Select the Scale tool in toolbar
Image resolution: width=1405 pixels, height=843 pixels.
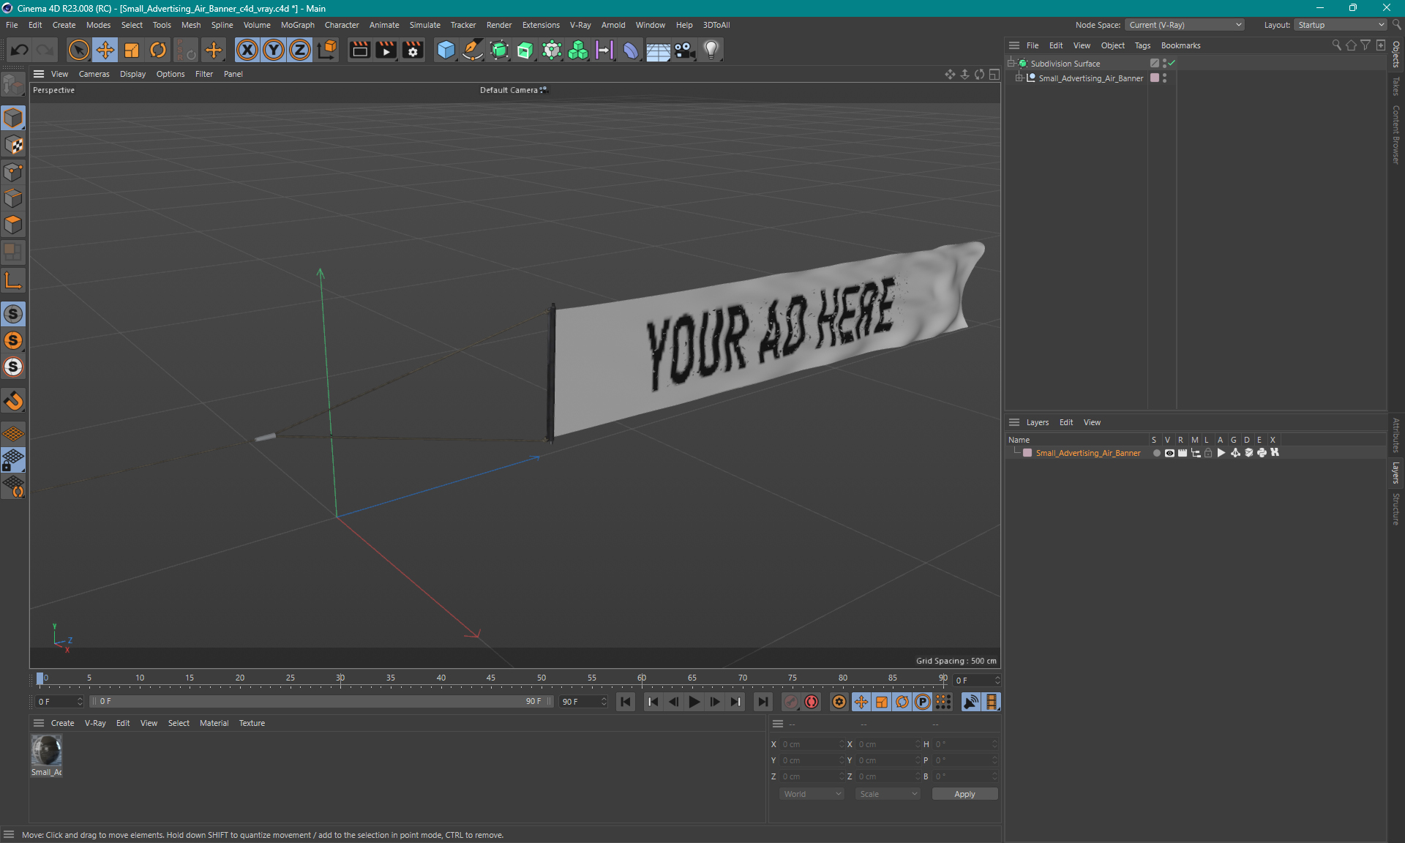pyautogui.click(x=130, y=49)
